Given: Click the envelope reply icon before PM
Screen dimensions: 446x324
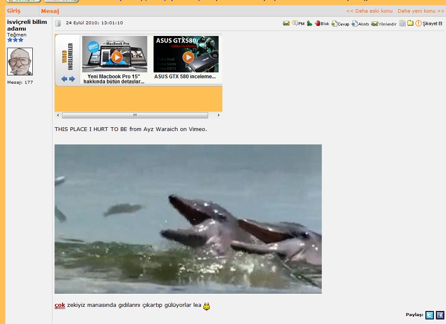Looking at the screenshot, I should 286,23.
